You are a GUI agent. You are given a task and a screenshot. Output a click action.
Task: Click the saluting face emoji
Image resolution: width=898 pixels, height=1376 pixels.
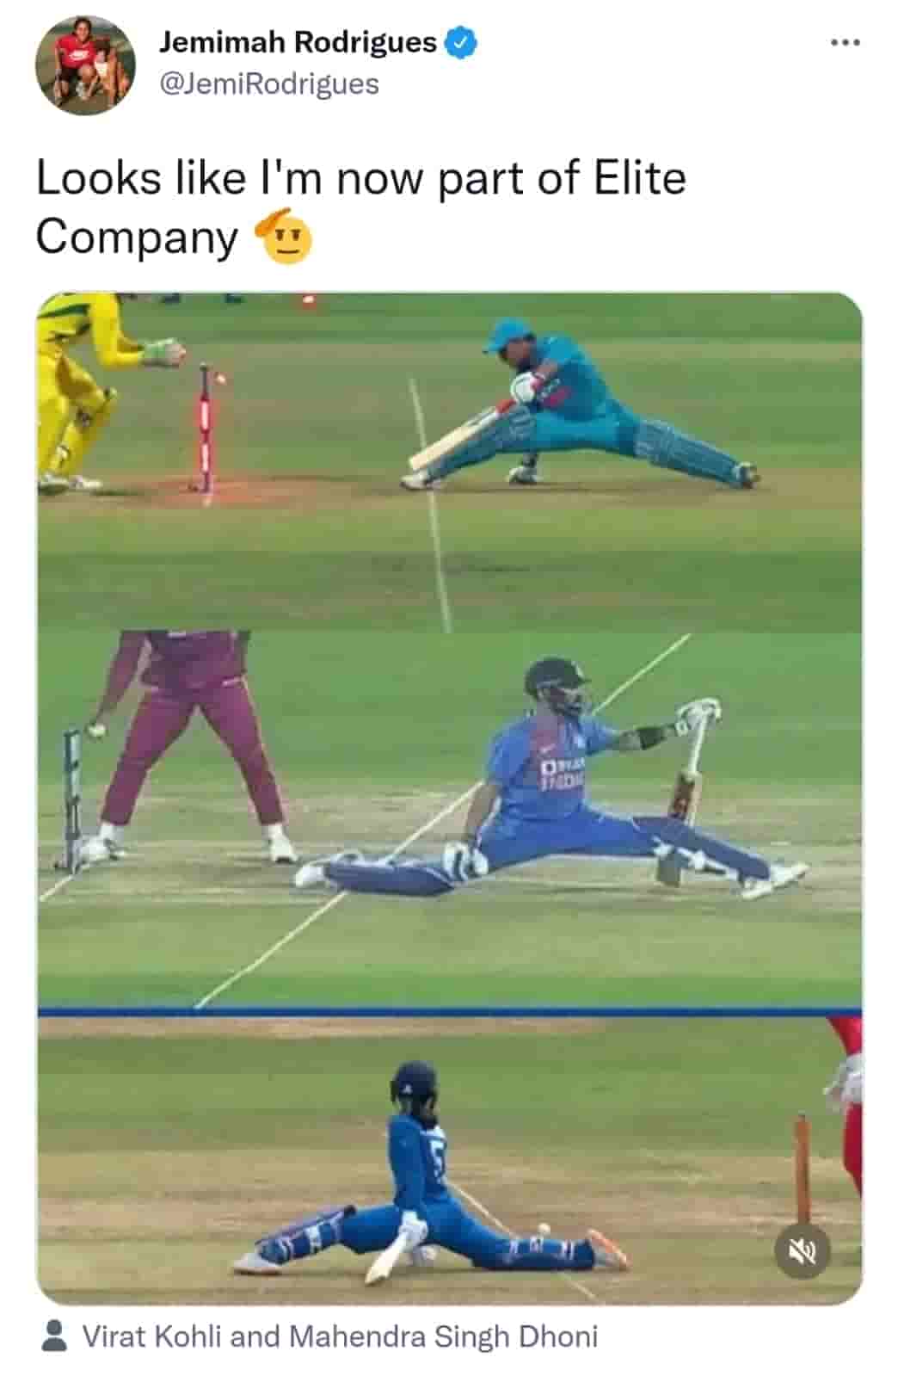283,238
